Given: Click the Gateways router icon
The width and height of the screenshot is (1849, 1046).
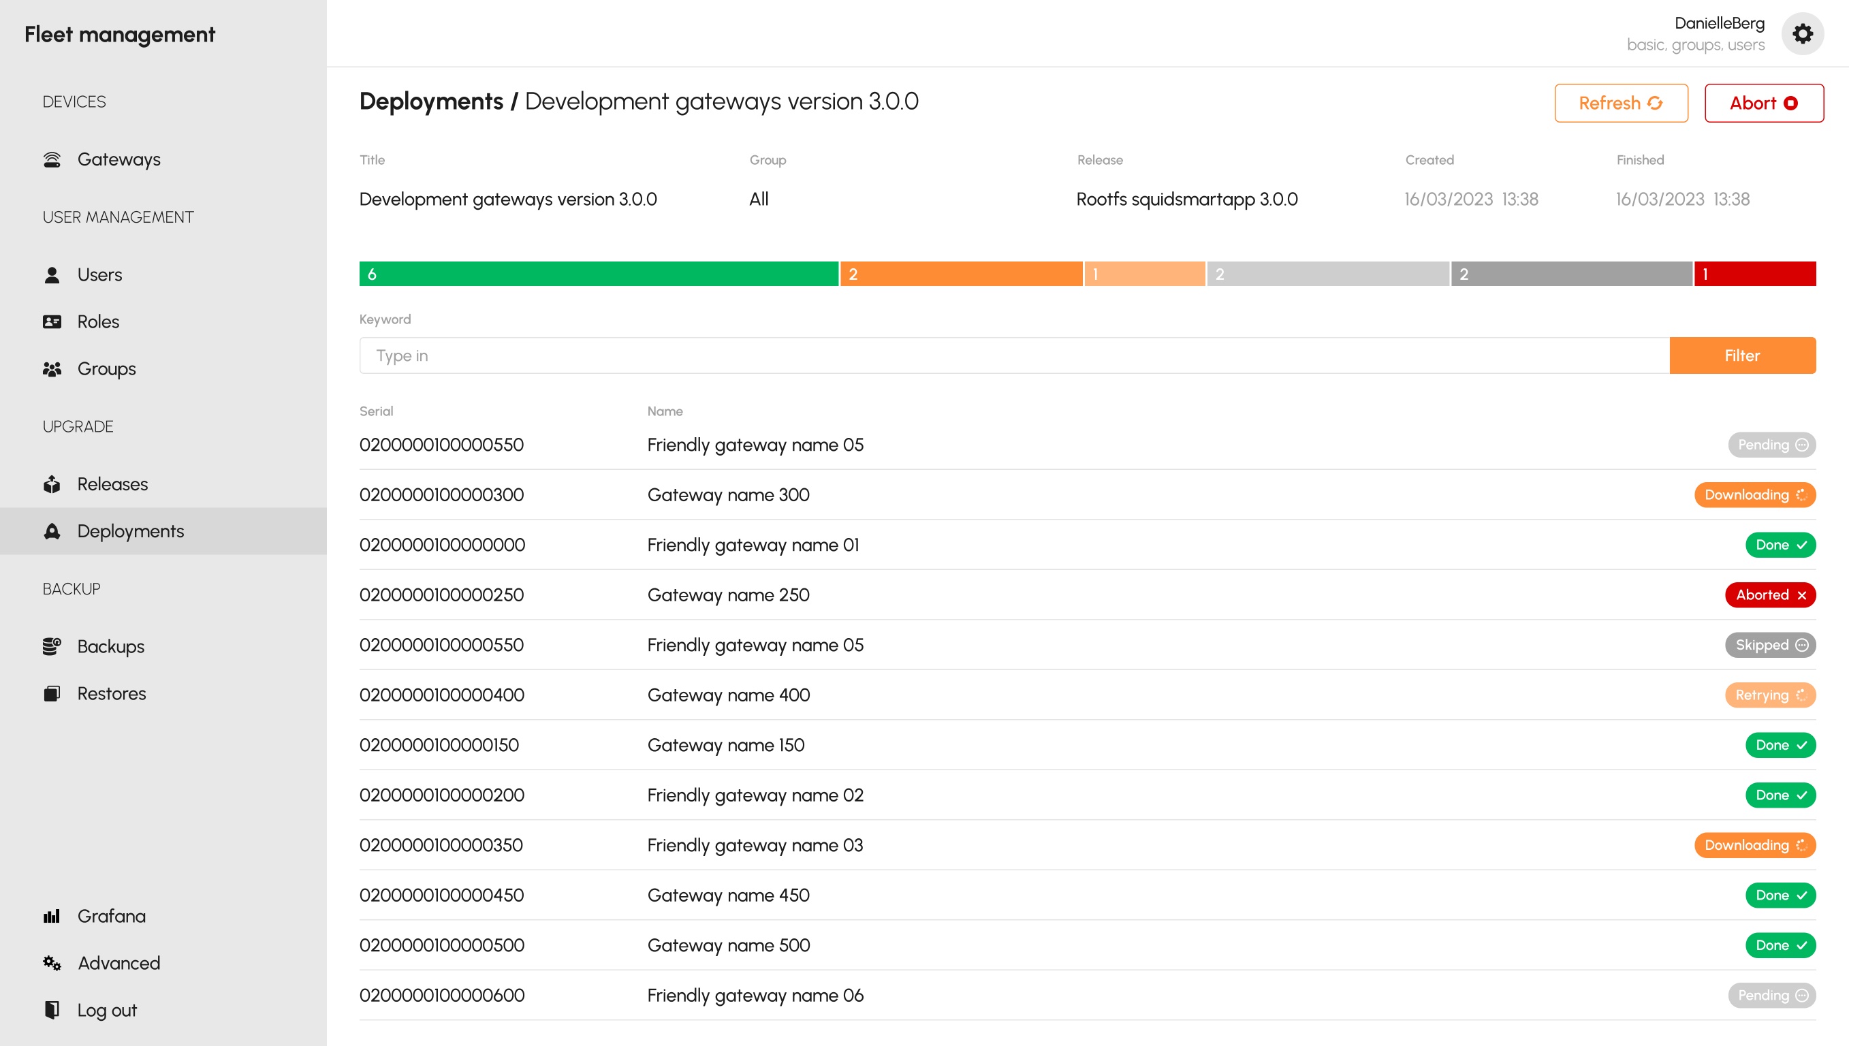Looking at the screenshot, I should pos(52,159).
